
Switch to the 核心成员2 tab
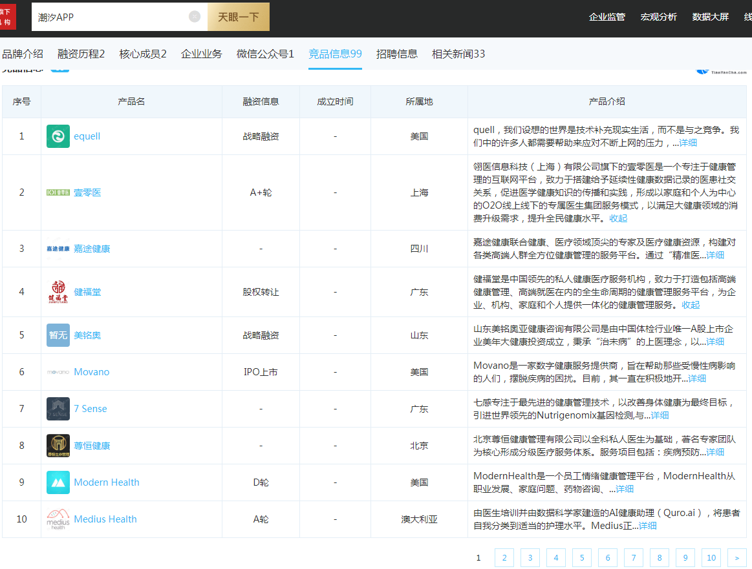(143, 54)
